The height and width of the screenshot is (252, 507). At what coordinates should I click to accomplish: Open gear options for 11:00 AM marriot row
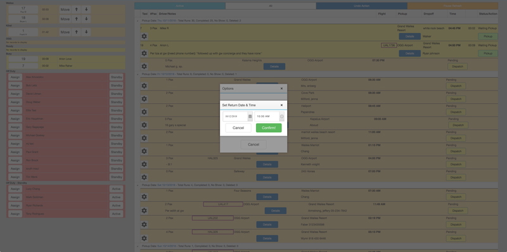pos(144,138)
